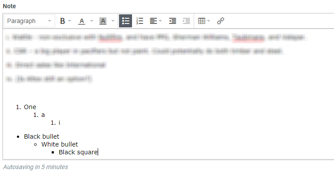The image size is (334, 183).
Task: Expand the table dropdown arrow
Action: click(208, 21)
